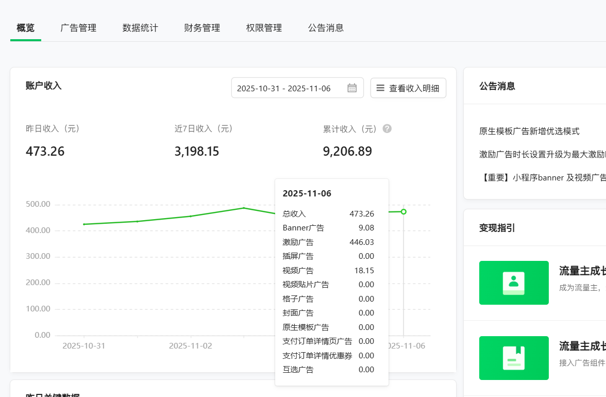Click the 3,198.15 近7日收入 value

pyautogui.click(x=197, y=151)
